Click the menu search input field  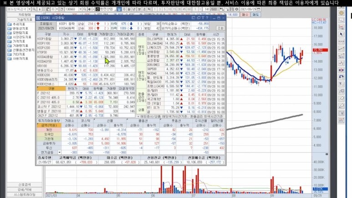[x=17, y=9]
